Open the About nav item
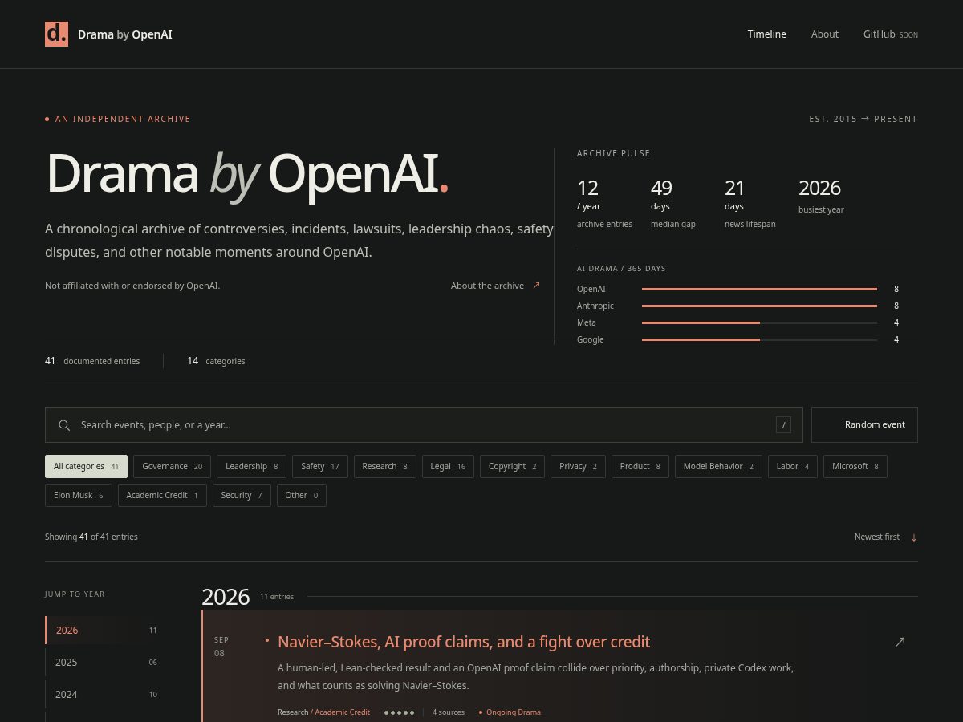Viewport: 963px width, 722px height. pyautogui.click(x=824, y=34)
